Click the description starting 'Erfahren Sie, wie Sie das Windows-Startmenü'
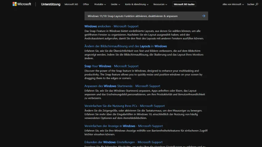The height and width of the screenshot is (147, 262). [x=145, y=94]
